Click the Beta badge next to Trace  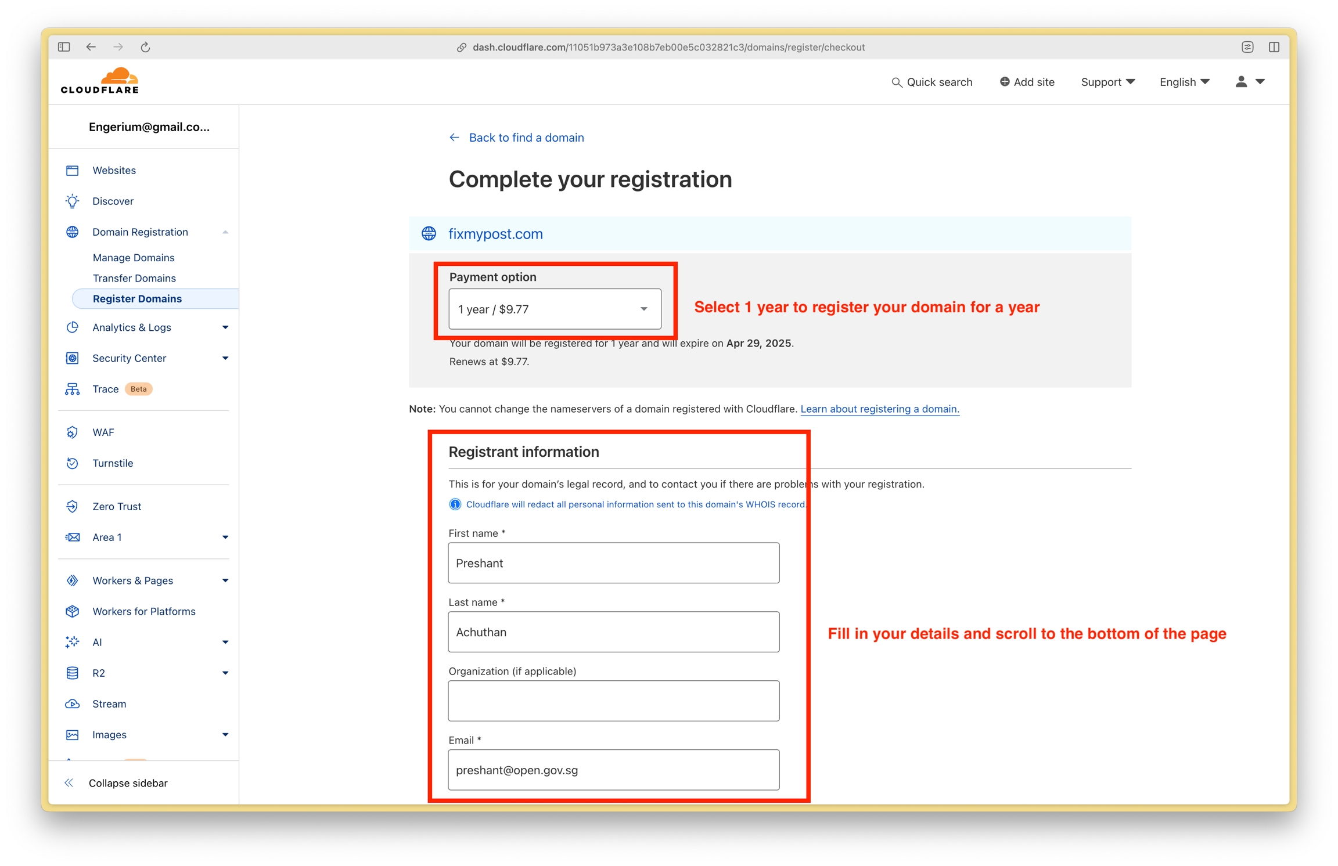(139, 389)
